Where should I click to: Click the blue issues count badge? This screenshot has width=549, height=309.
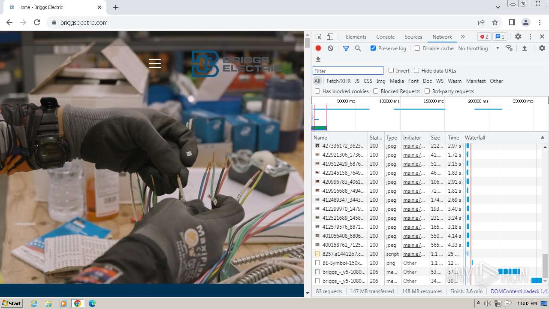[500, 37]
